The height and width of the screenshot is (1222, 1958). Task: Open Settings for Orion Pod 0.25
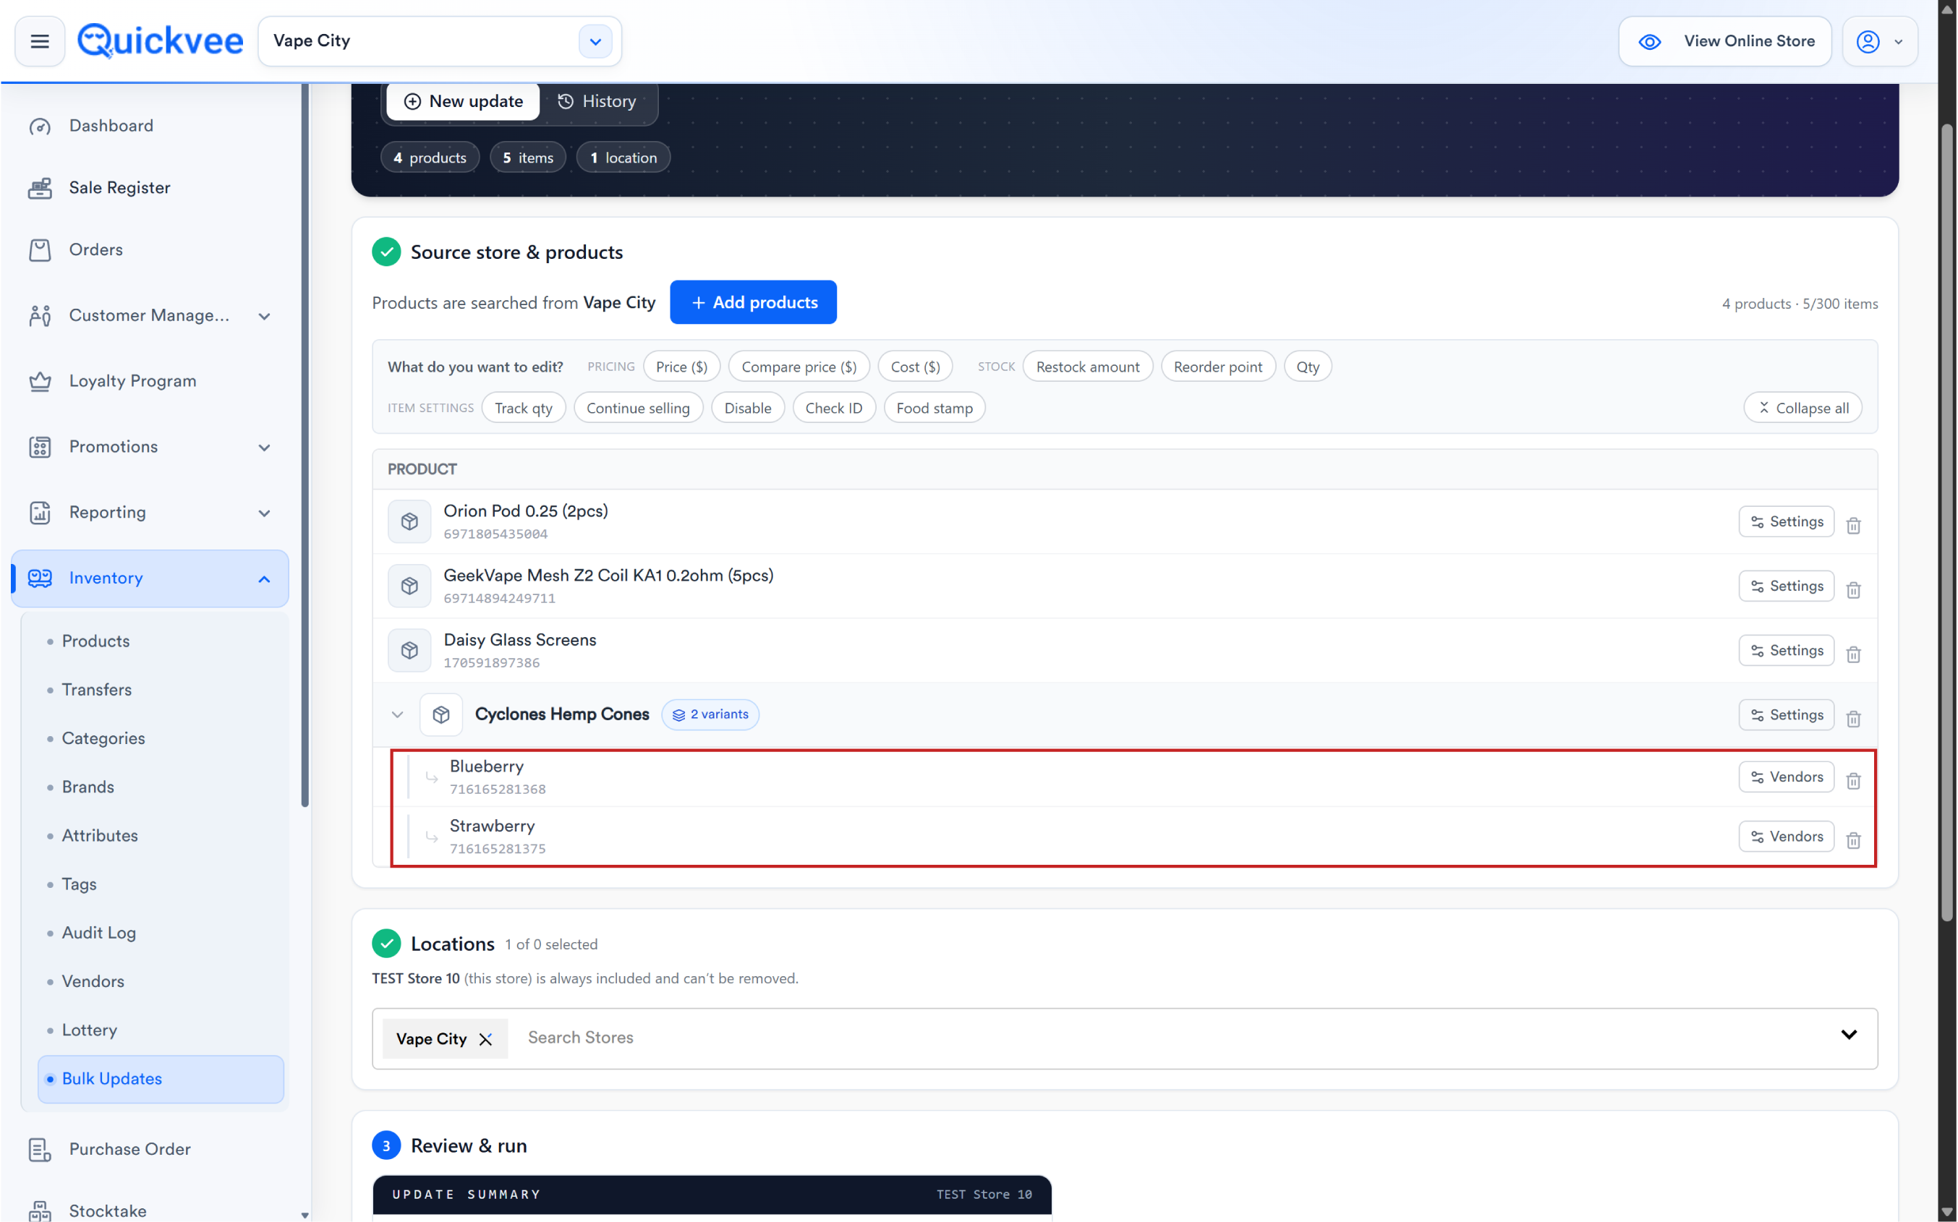tap(1787, 522)
